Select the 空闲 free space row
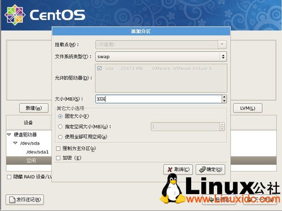 coord(29,160)
